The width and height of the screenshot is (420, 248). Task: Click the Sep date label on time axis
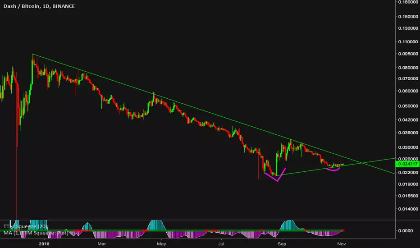(x=282, y=243)
